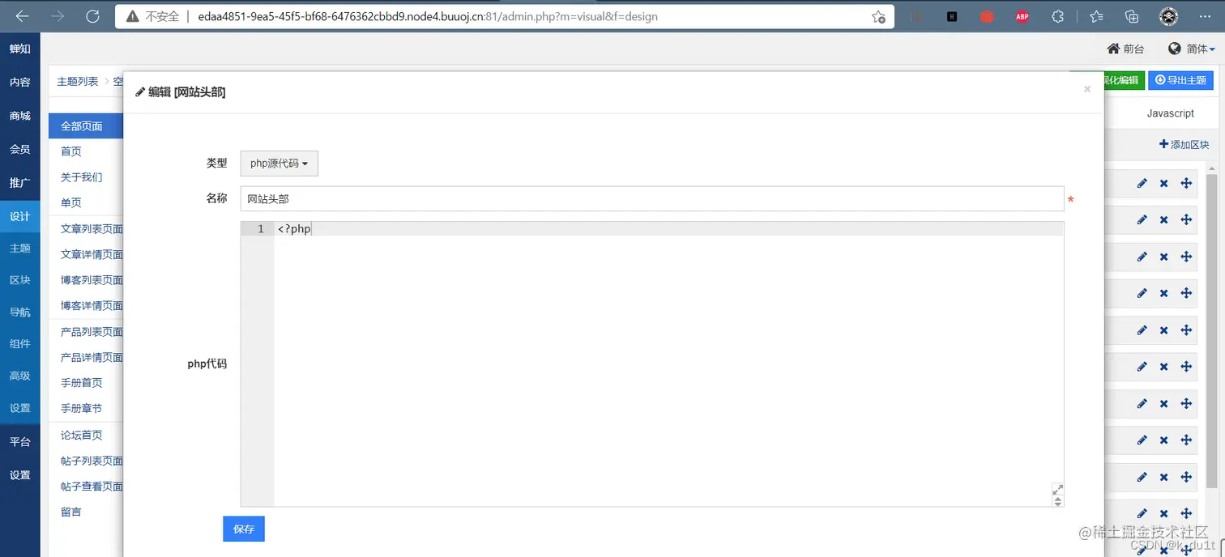This screenshot has height=557, width=1225.
Task: Click the delete X of the topmost block row
Action: pyautogui.click(x=1164, y=183)
